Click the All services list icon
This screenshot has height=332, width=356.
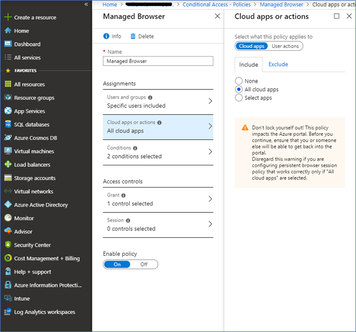[8, 57]
